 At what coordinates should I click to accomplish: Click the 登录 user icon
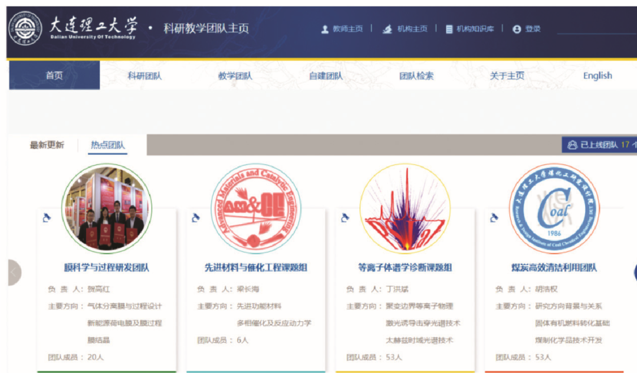tap(517, 29)
